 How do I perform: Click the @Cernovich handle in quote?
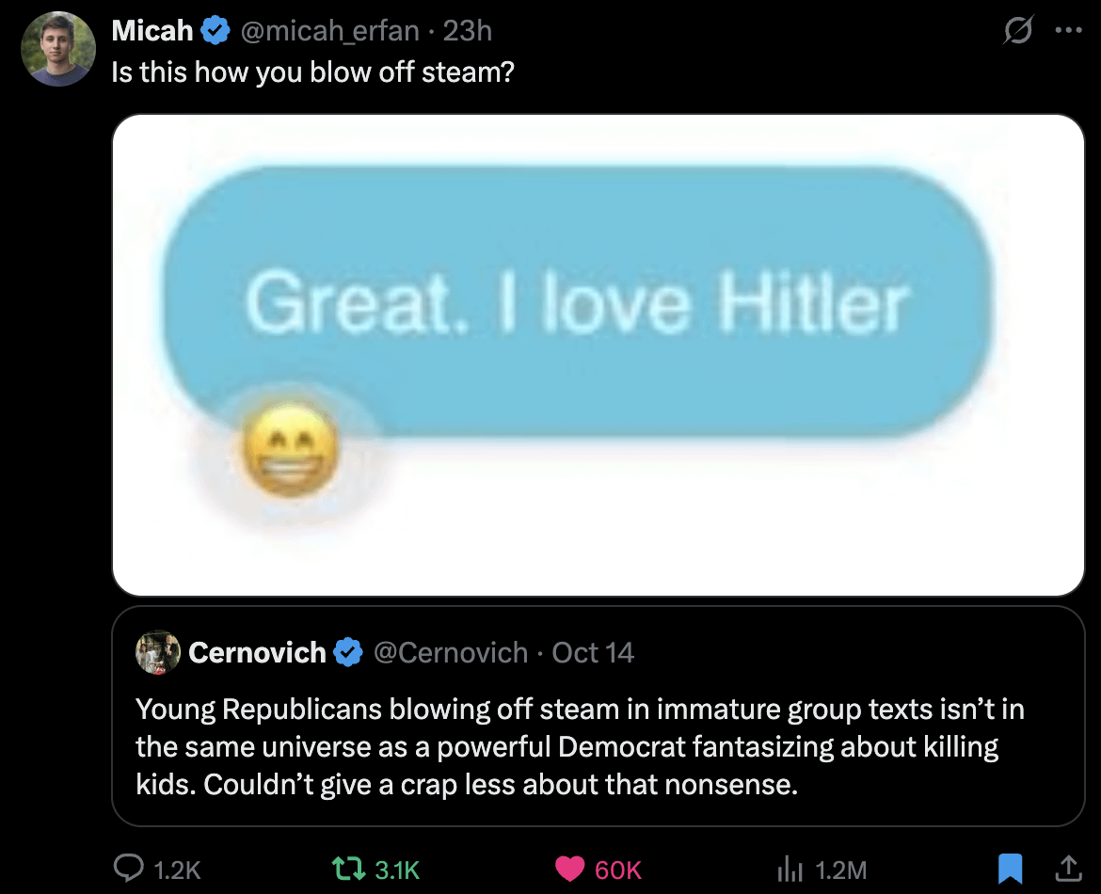451,652
